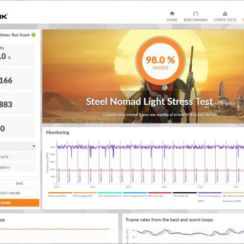The image size is (244, 244).
Task: Toggle the GPU Load (%) legend item
Action: pyautogui.click(x=160, y=195)
